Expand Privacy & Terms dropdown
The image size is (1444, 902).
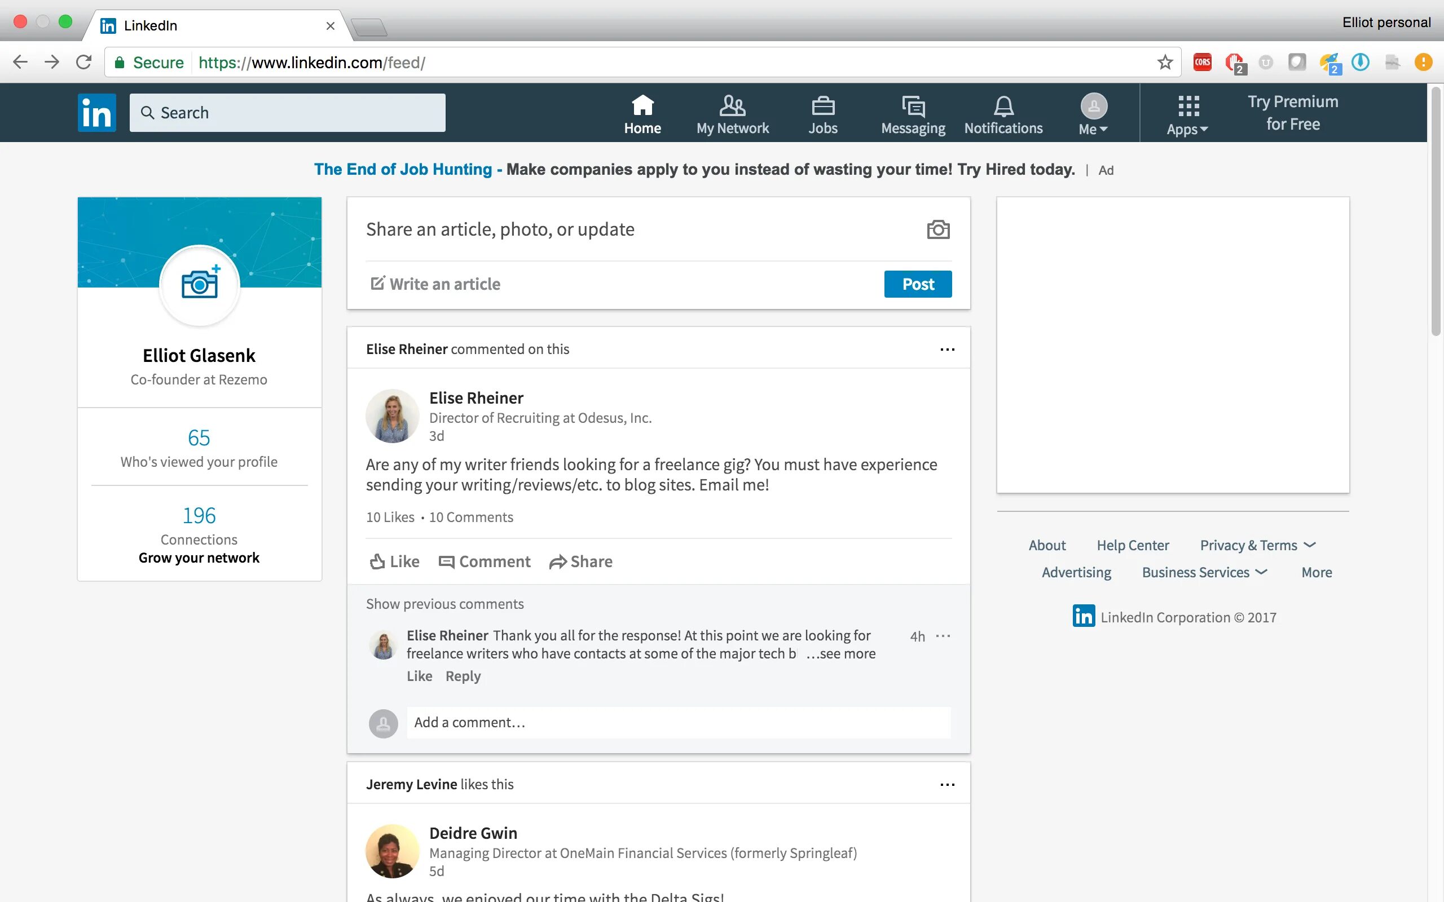click(1258, 545)
